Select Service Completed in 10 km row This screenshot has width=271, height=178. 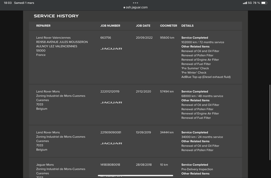point(194,165)
